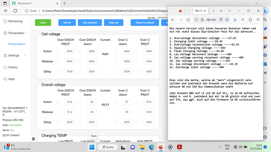Show more Firefox toolbar tools

pyautogui.click(x=243, y=20)
